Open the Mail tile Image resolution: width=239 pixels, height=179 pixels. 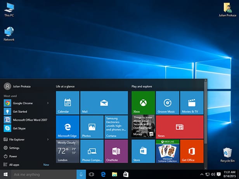pos(104,103)
